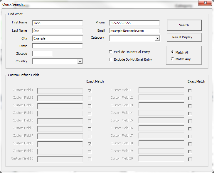Enable Exclude Do Not Call Entry
The width and height of the screenshot is (214, 173).
(111, 52)
